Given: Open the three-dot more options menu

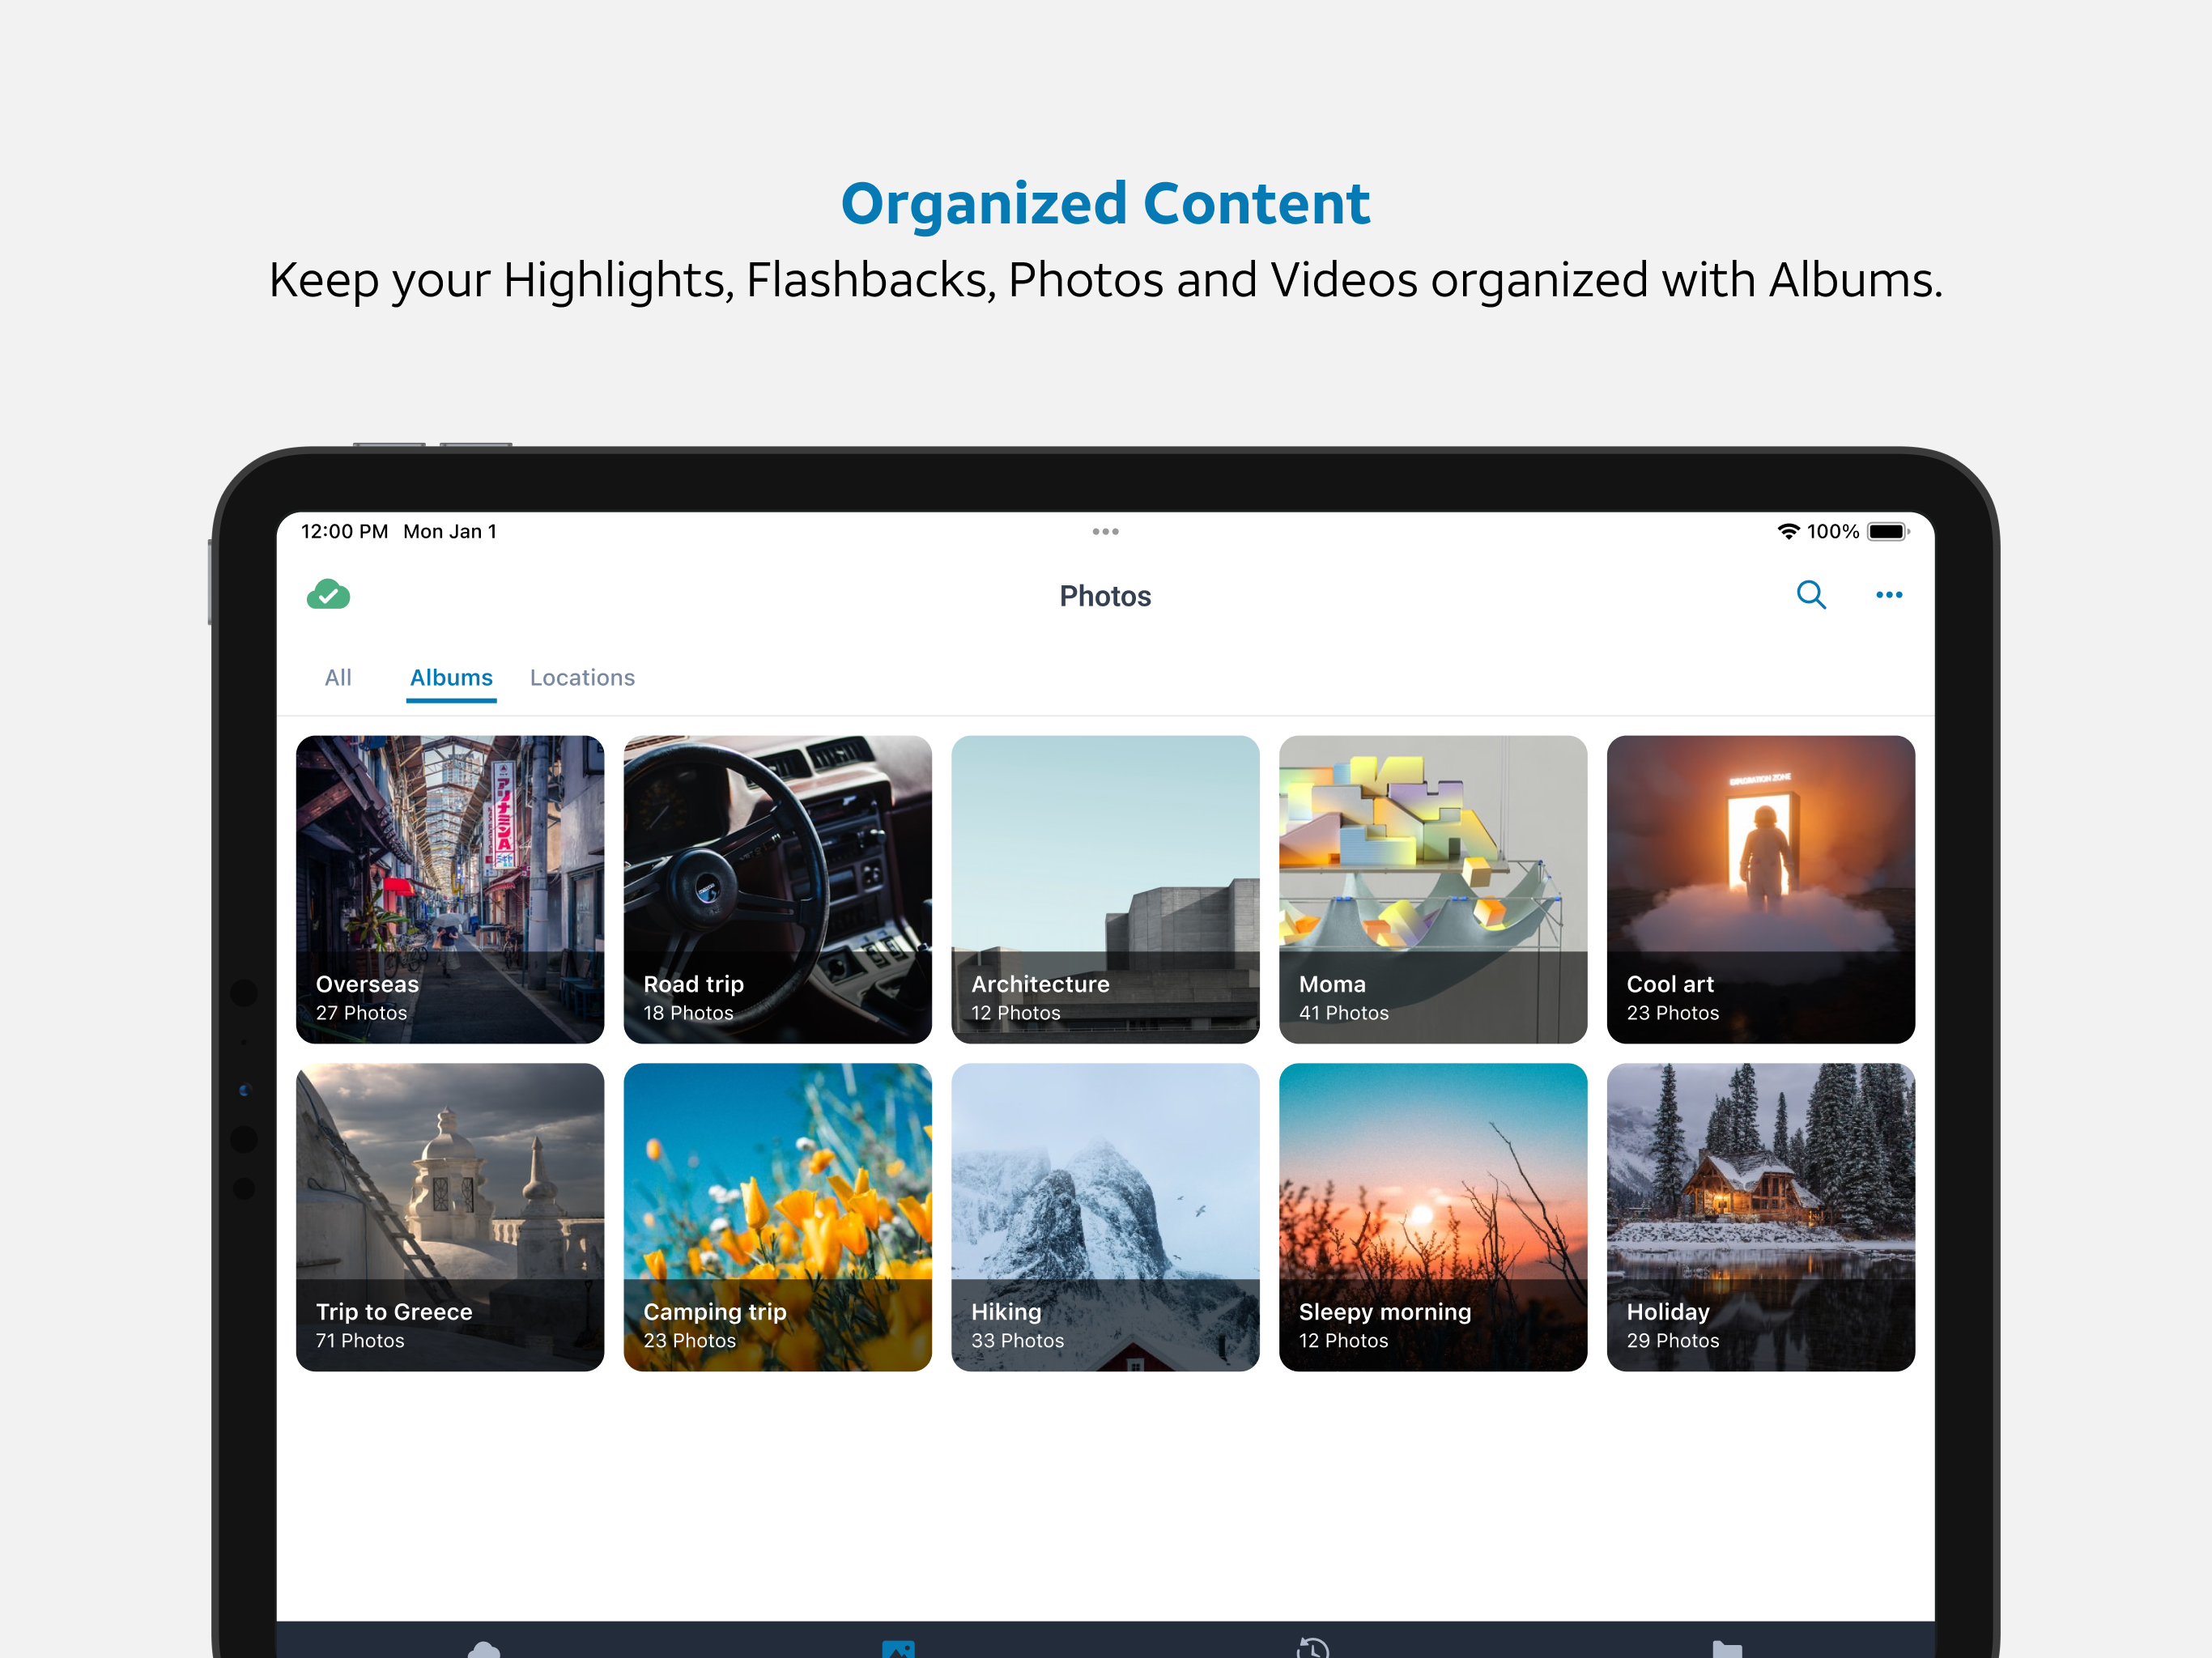Looking at the screenshot, I should [x=1888, y=595].
